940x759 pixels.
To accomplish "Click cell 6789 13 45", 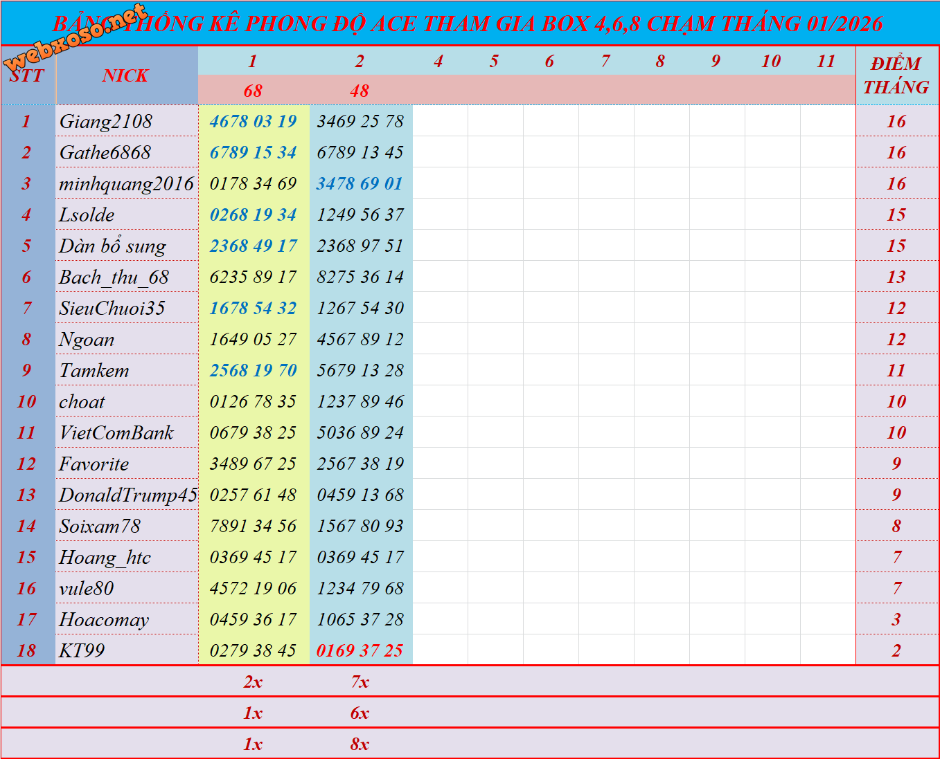I will [x=360, y=152].
